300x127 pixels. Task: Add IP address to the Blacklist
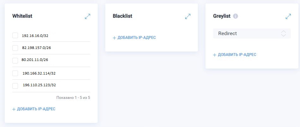[x=137, y=38]
